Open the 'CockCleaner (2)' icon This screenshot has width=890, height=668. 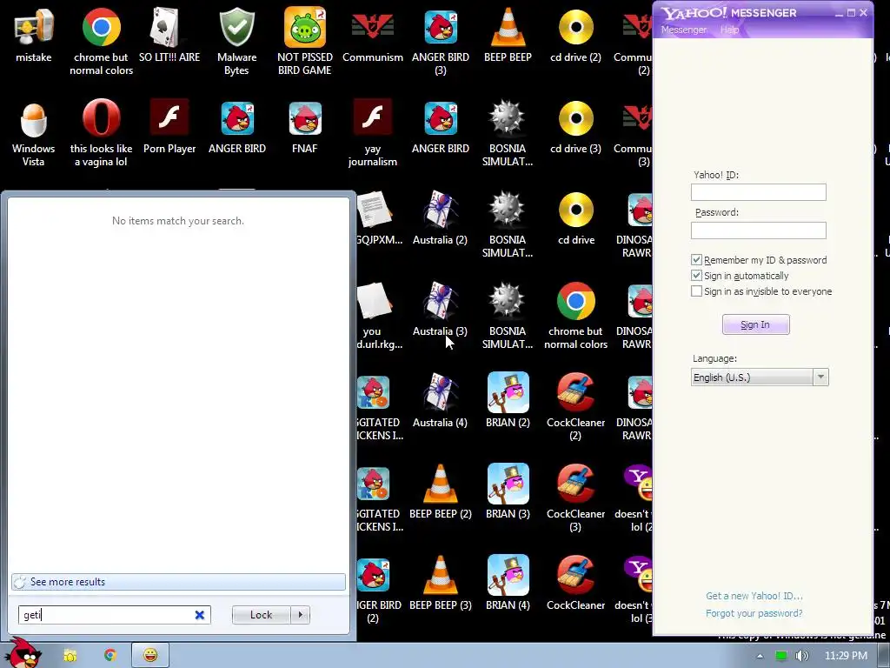coord(575,407)
